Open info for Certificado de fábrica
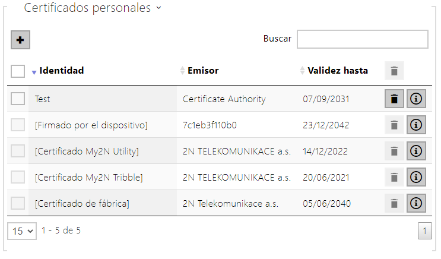The width and height of the screenshot is (441, 259). click(416, 203)
